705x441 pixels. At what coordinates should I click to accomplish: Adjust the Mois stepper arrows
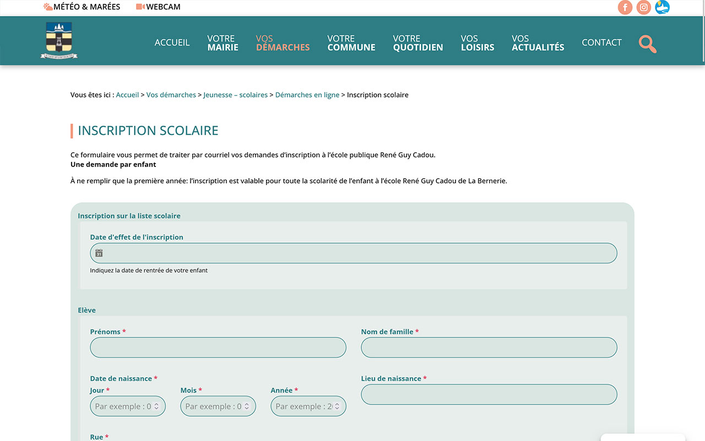click(x=247, y=406)
